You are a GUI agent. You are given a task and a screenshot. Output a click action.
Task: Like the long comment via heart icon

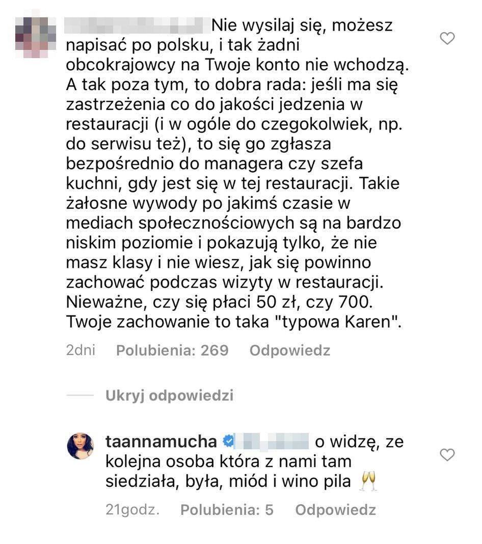click(447, 38)
